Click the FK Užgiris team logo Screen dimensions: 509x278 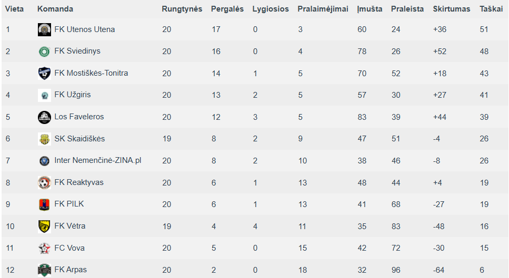click(44, 95)
